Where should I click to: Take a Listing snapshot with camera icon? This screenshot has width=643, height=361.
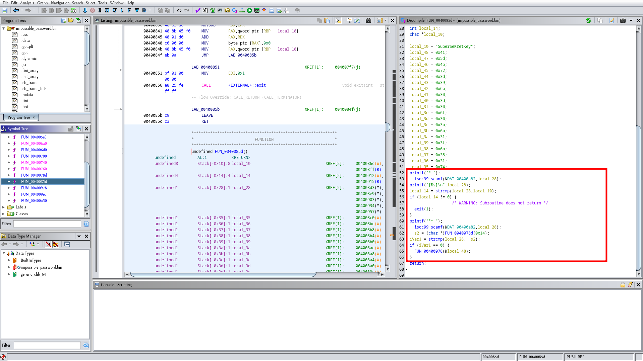point(368,20)
